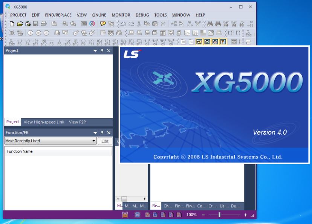Click the Stop (square circle) PLC icon
Screen dimensions: 312x224
pos(38,33)
